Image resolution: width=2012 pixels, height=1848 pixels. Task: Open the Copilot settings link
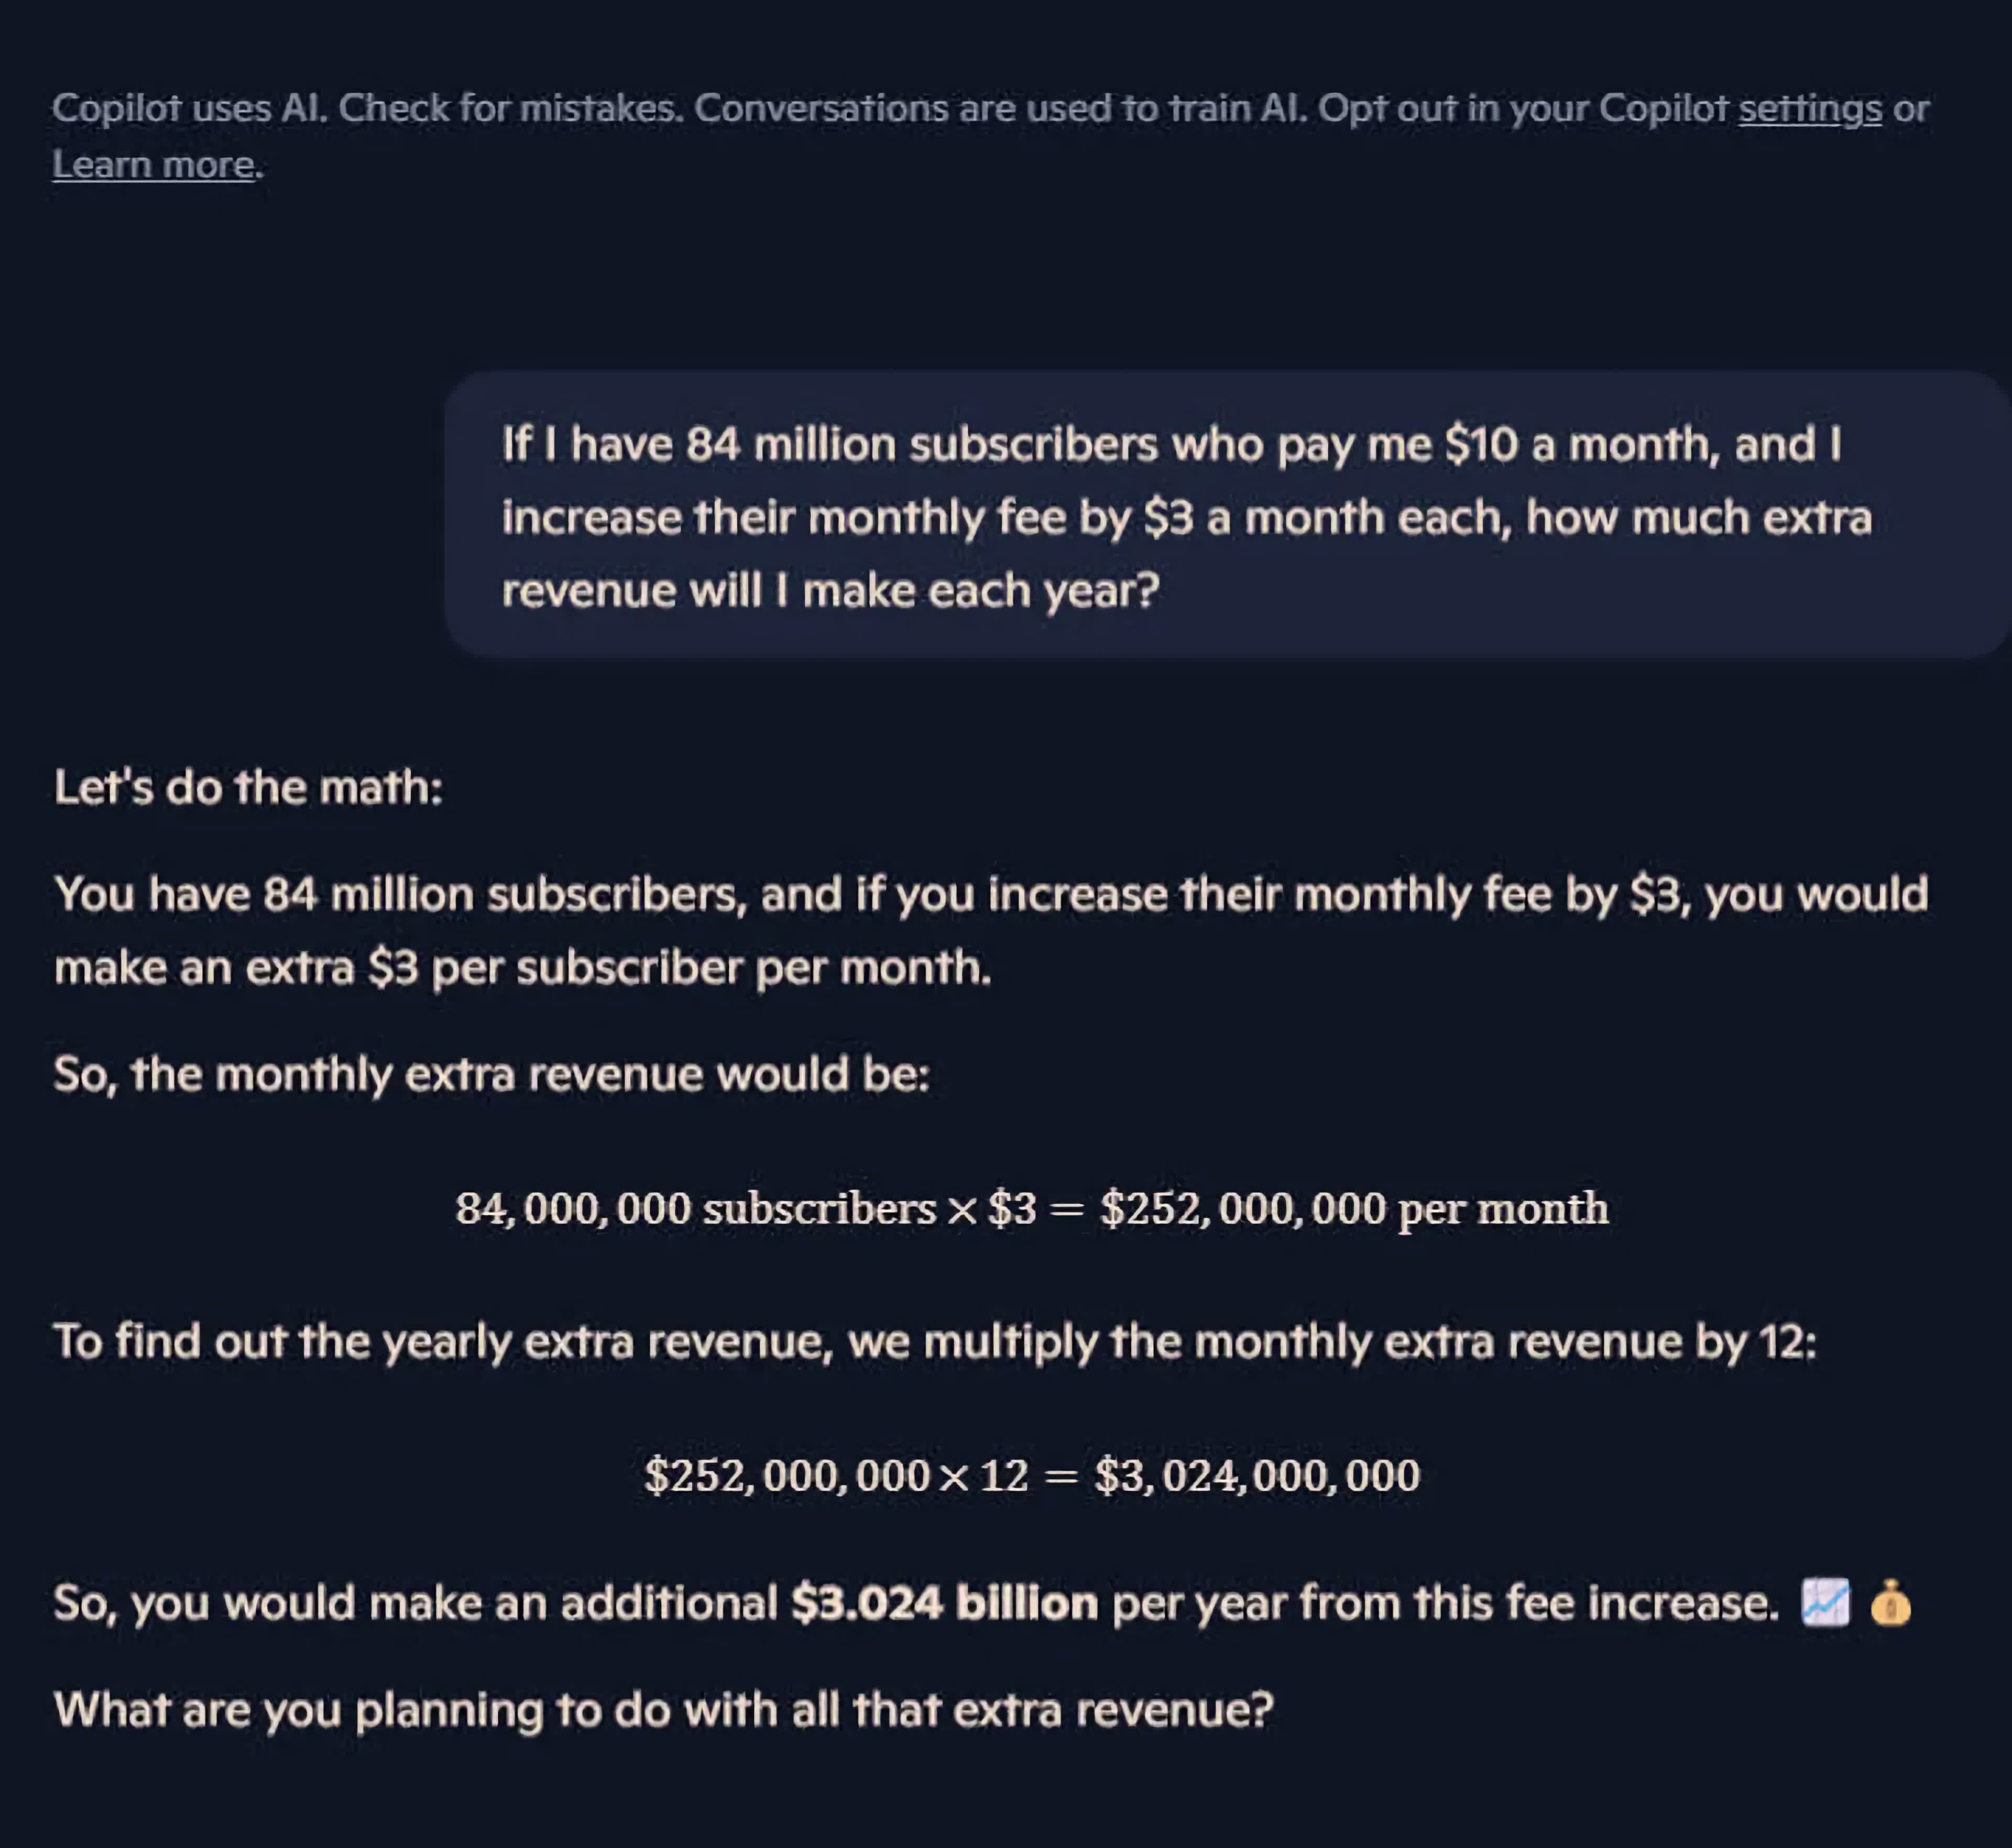point(1809,108)
